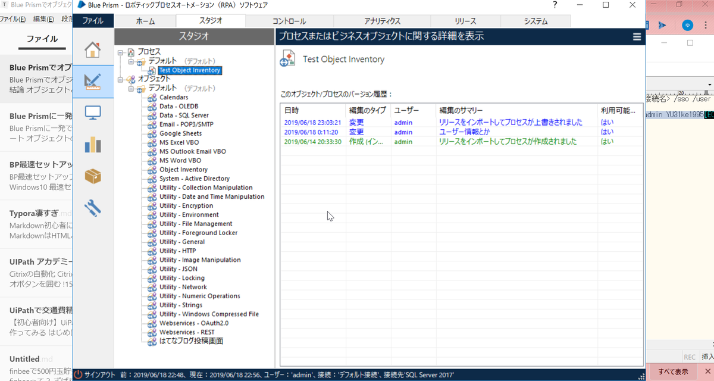Click the help question mark in title bar

point(555,5)
